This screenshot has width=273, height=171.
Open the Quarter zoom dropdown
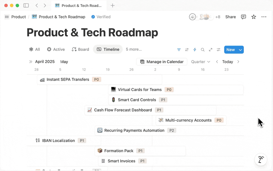click(x=200, y=62)
